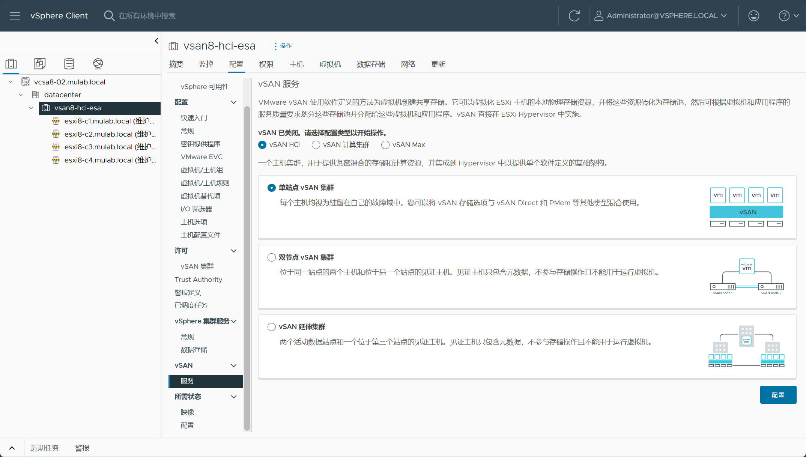This screenshot has width=806, height=457.
Task: Open the 监控 tab
Action: pyautogui.click(x=206, y=64)
